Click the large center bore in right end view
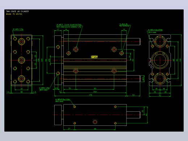The width and height of the screenshot is (188, 141). (x=160, y=60)
